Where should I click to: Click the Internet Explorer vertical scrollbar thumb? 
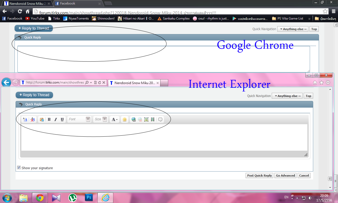click(330, 179)
